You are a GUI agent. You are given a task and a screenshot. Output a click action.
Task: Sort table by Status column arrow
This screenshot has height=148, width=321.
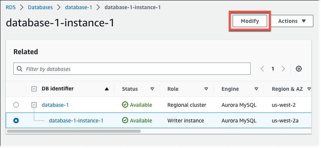tap(152, 89)
